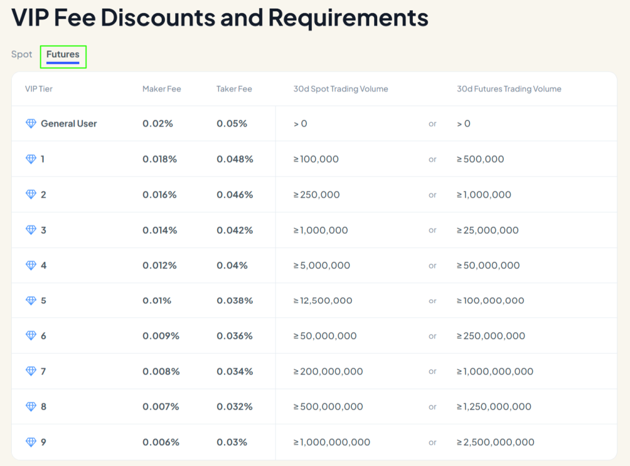This screenshot has height=466, width=630.
Task: Select the VIP 6 row in the table
Action: tap(246, 336)
